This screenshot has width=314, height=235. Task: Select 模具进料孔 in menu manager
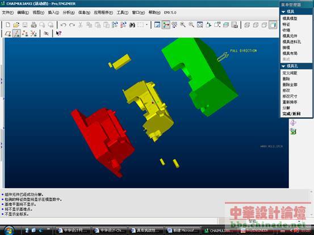click(292, 42)
